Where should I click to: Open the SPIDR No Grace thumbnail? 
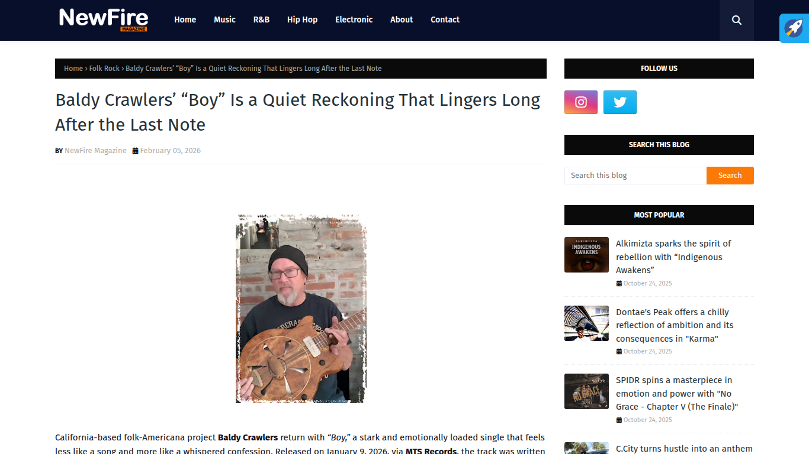586,391
